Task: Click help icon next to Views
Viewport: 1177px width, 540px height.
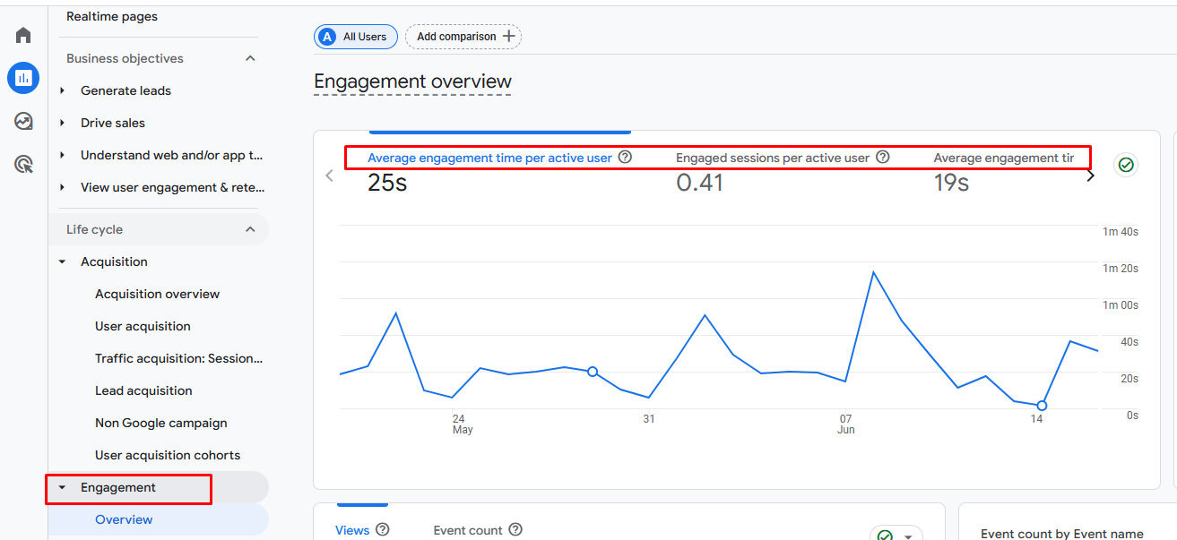Action: [383, 529]
